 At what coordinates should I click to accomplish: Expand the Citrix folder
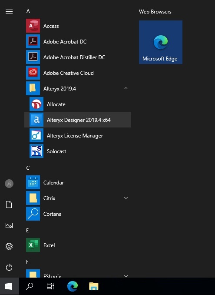(x=126, y=198)
